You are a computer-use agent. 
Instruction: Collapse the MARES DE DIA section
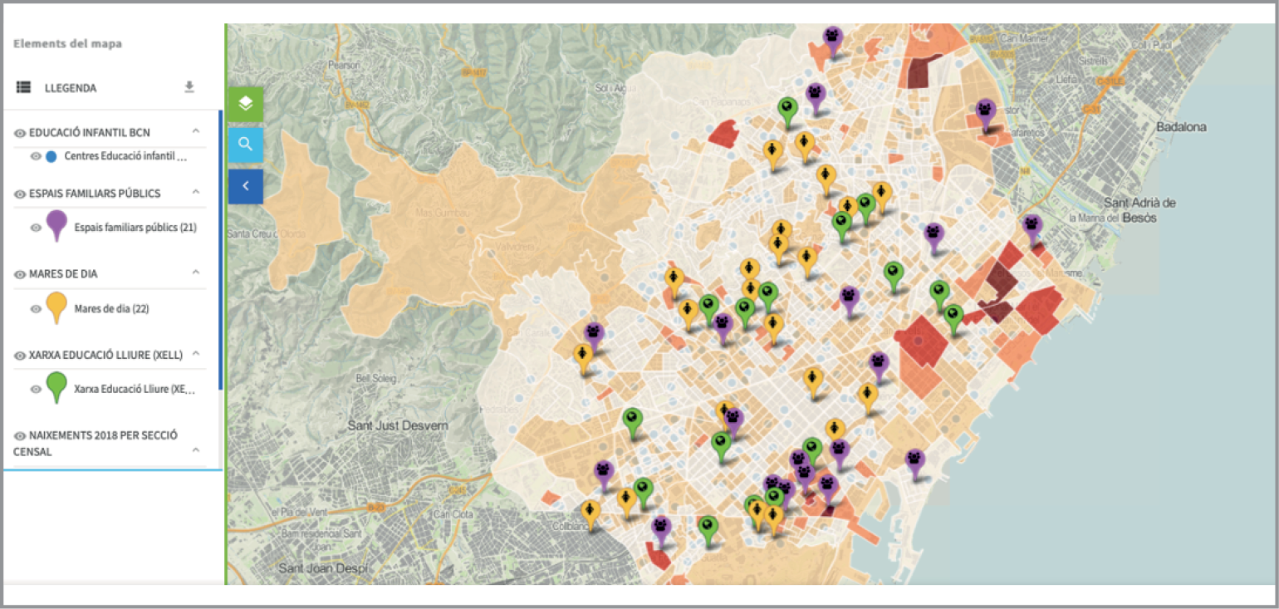196,273
